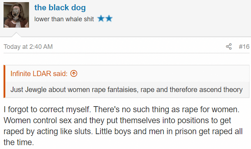The image size is (251, 149).
Task: Click the last line "the time." of reply
Action: point(19,142)
